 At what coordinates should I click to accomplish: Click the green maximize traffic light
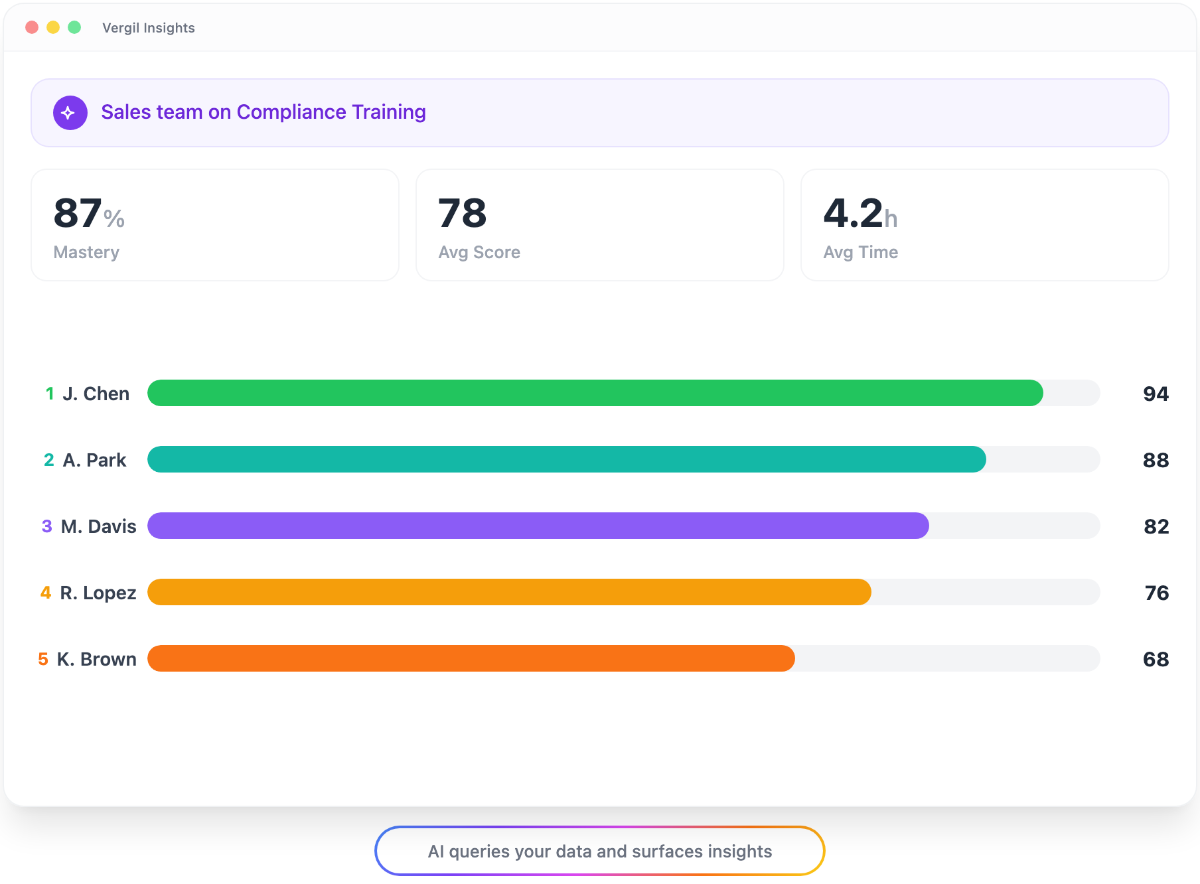click(x=74, y=27)
